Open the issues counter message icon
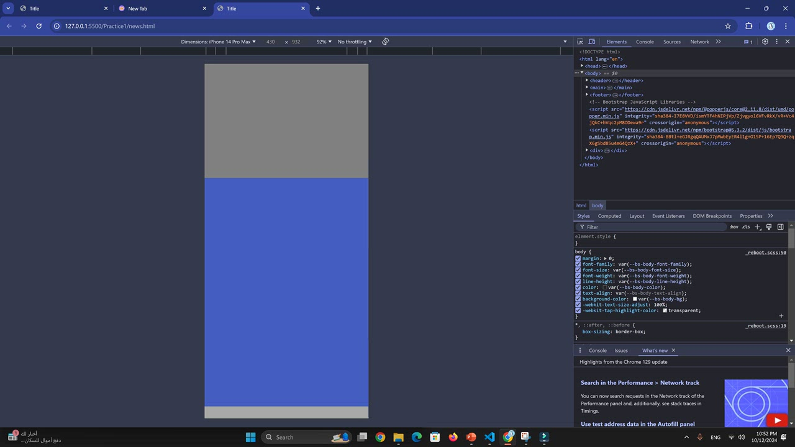Image resolution: width=795 pixels, height=447 pixels. (748, 42)
